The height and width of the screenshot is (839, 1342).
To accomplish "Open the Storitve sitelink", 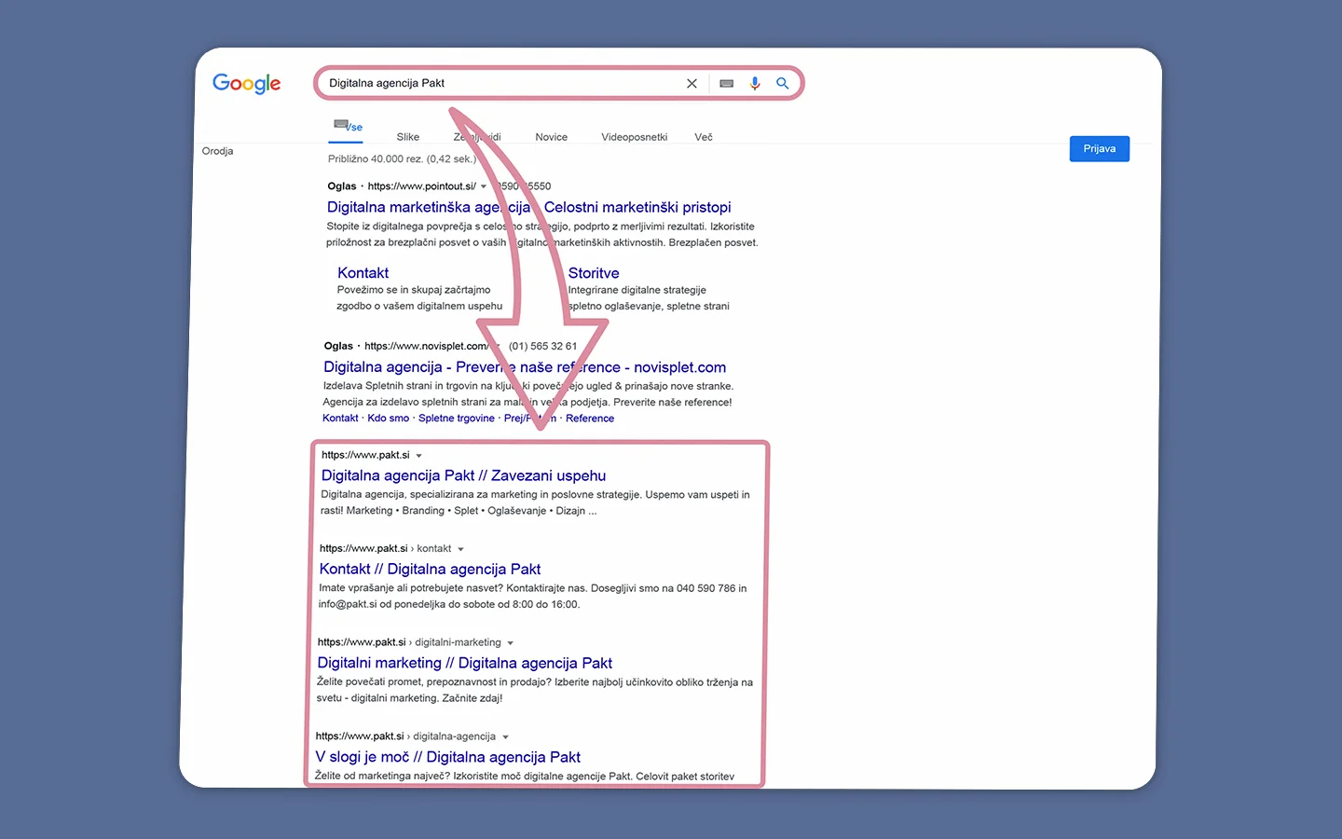I will [x=594, y=273].
